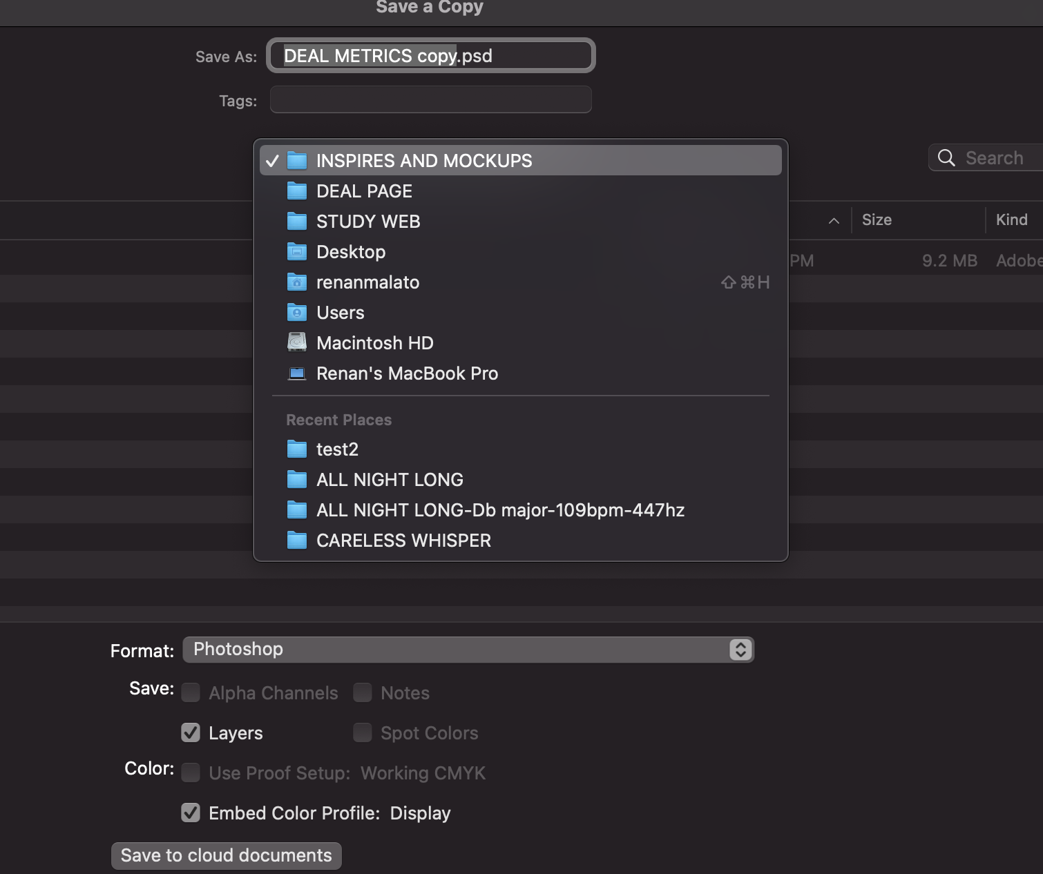Screen dimensions: 1043x874
Task: Click the search magnifying glass icon
Action: [x=946, y=157]
